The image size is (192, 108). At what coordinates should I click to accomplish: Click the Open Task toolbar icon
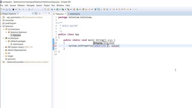point(86,9)
